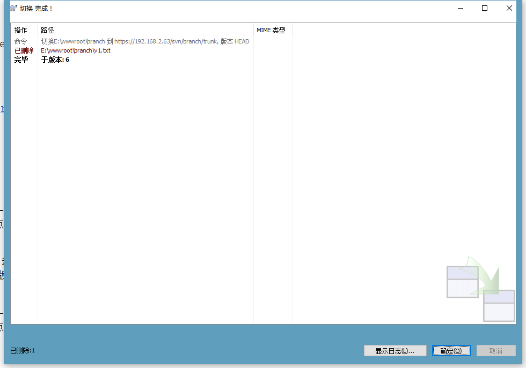The height and width of the screenshot is (368, 526).
Task: Close the 切换 完成 dialog
Action: click(509, 8)
